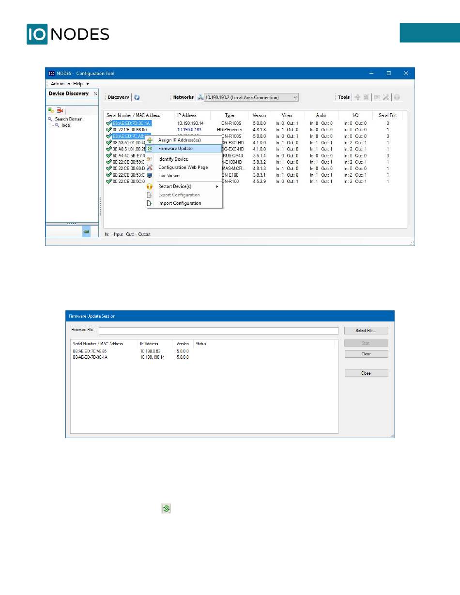Click the IONODES logo at the page top
The width and height of the screenshot is (460, 595).
(x=68, y=34)
